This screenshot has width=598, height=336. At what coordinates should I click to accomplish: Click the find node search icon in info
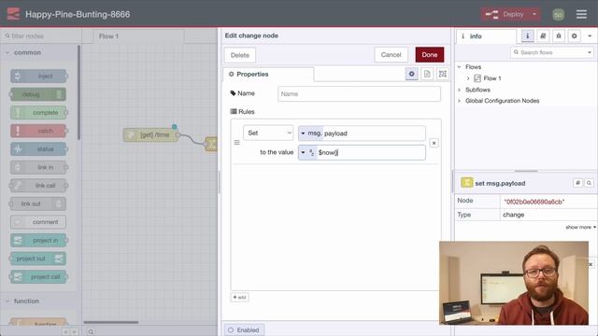point(589,183)
